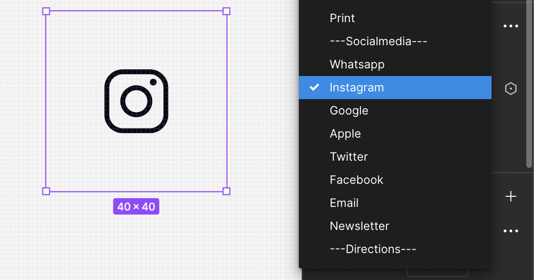Pick Newsletter from the menu
Viewport: 534px width, 280px height.
tap(395, 226)
